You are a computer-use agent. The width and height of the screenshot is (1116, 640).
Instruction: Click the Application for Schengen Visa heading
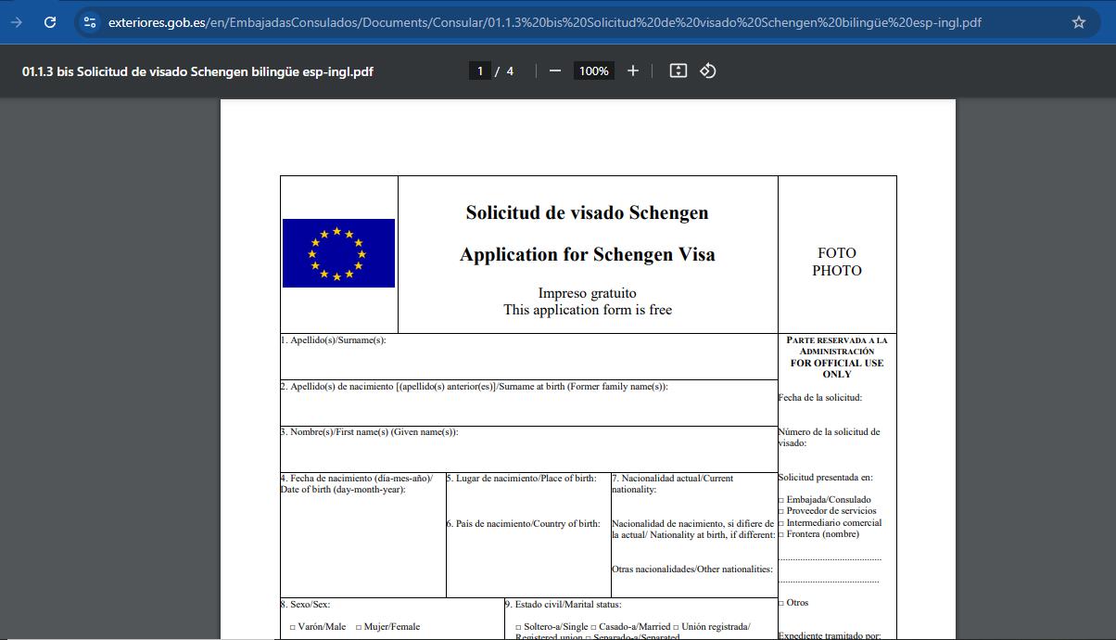coord(588,254)
